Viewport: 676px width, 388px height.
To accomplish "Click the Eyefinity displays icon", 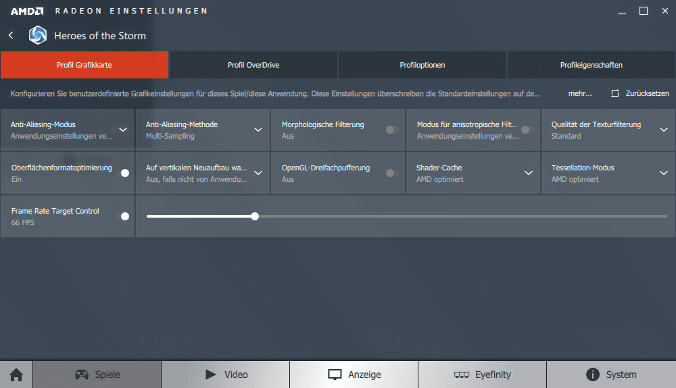I will (461, 374).
